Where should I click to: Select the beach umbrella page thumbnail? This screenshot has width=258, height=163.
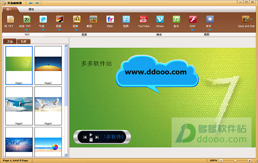coord(48,142)
